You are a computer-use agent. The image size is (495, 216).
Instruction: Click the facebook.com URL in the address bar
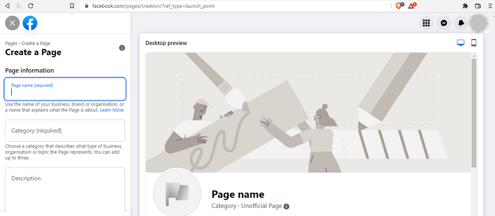[x=154, y=6]
